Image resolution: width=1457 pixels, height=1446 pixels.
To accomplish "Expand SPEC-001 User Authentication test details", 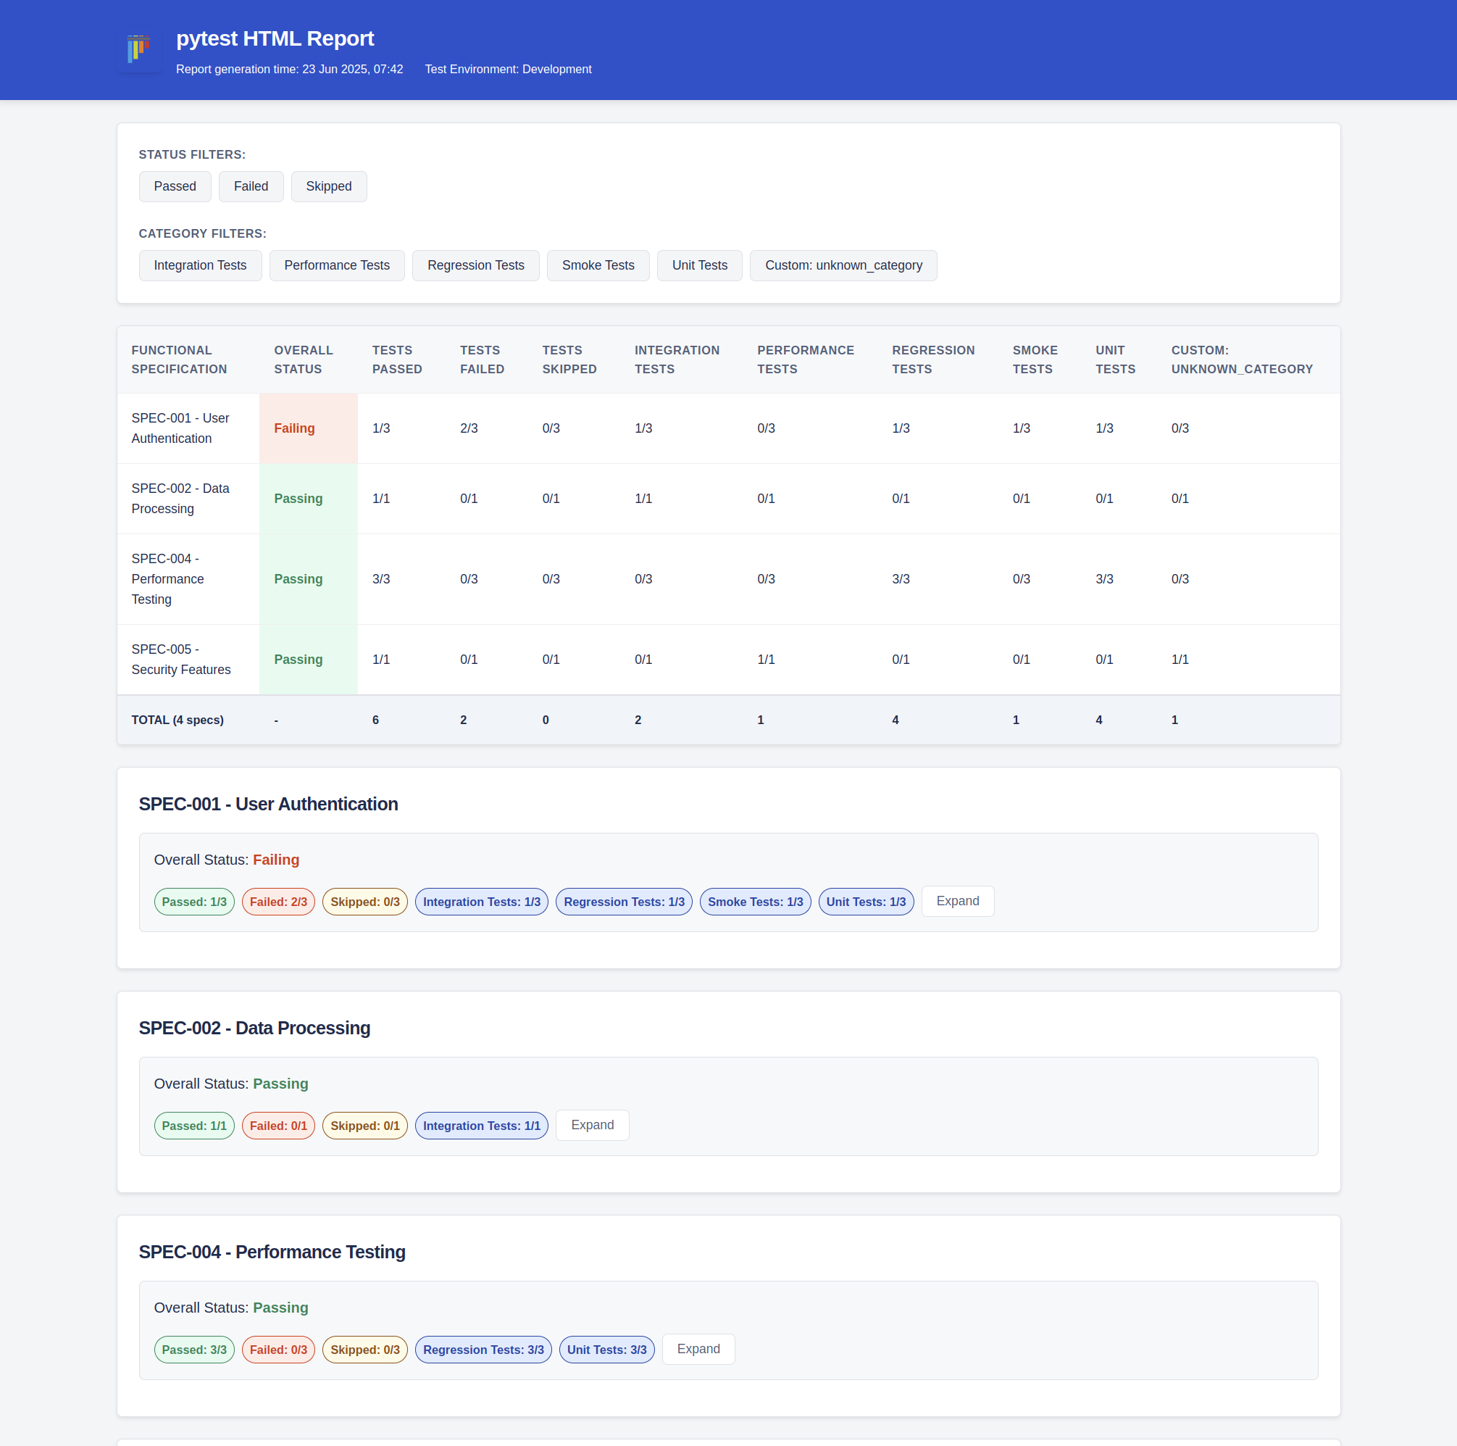I will pyautogui.click(x=956, y=901).
